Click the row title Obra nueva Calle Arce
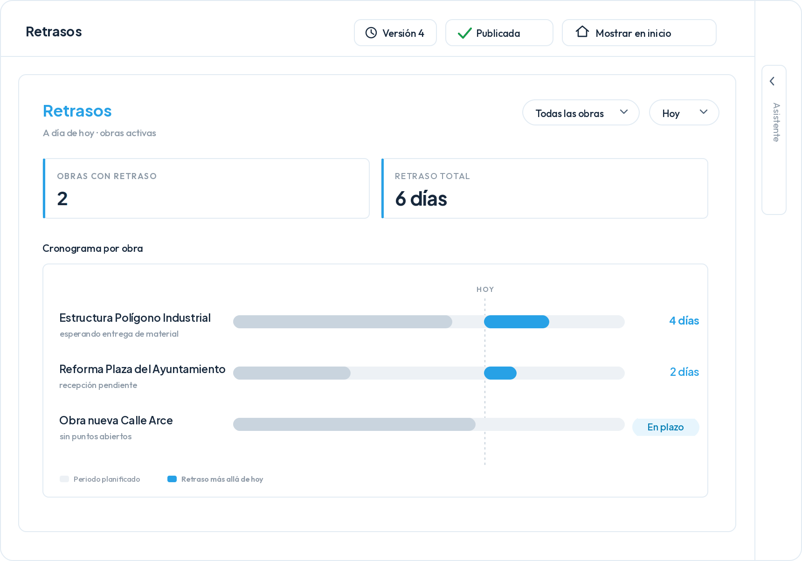802x561 pixels. click(116, 421)
